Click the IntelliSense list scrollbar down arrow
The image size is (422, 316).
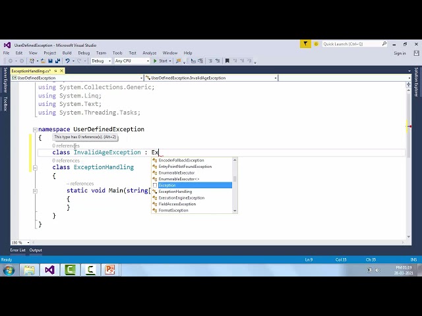pos(235,211)
